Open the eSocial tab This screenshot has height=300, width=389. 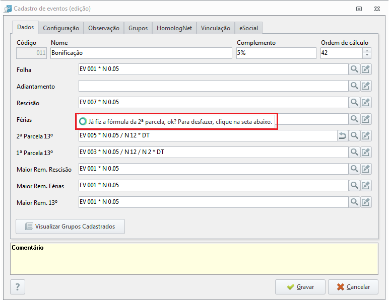coord(248,28)
